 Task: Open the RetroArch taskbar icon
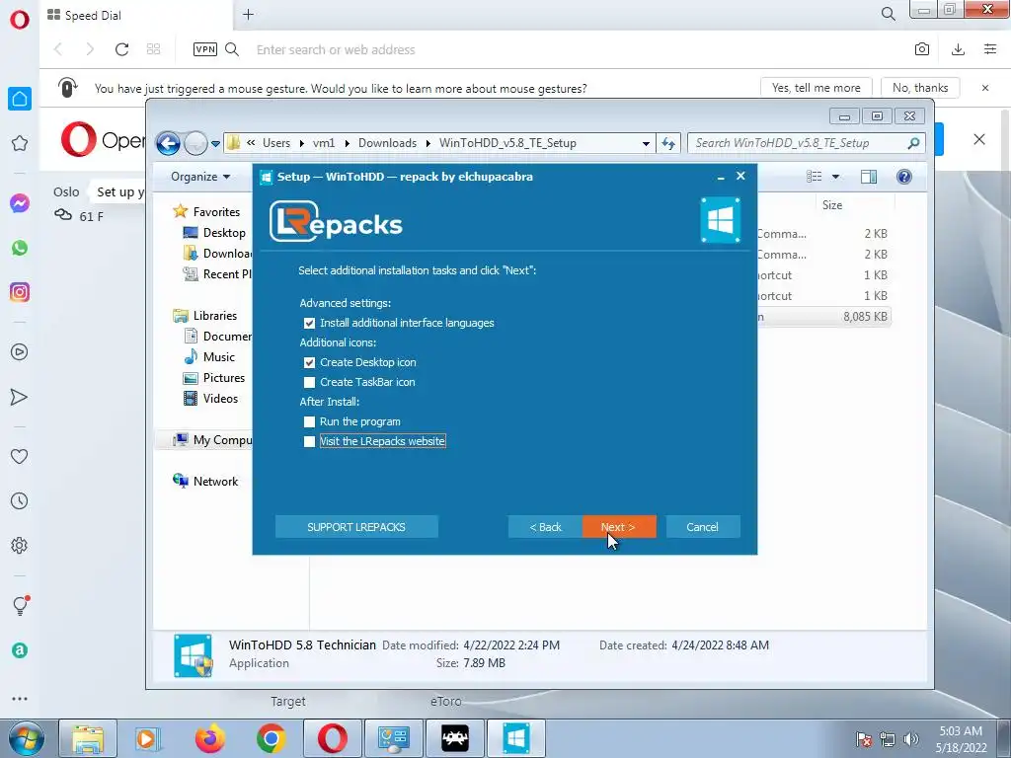pos(455,738)
